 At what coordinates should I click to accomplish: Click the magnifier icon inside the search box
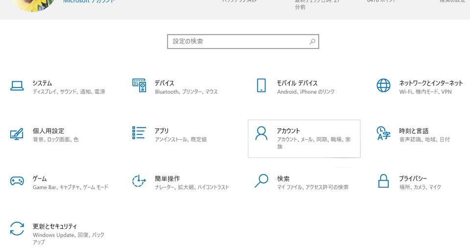312,41
